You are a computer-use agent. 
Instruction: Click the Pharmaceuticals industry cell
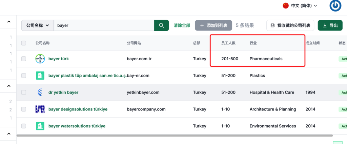[x=266, y=59]
